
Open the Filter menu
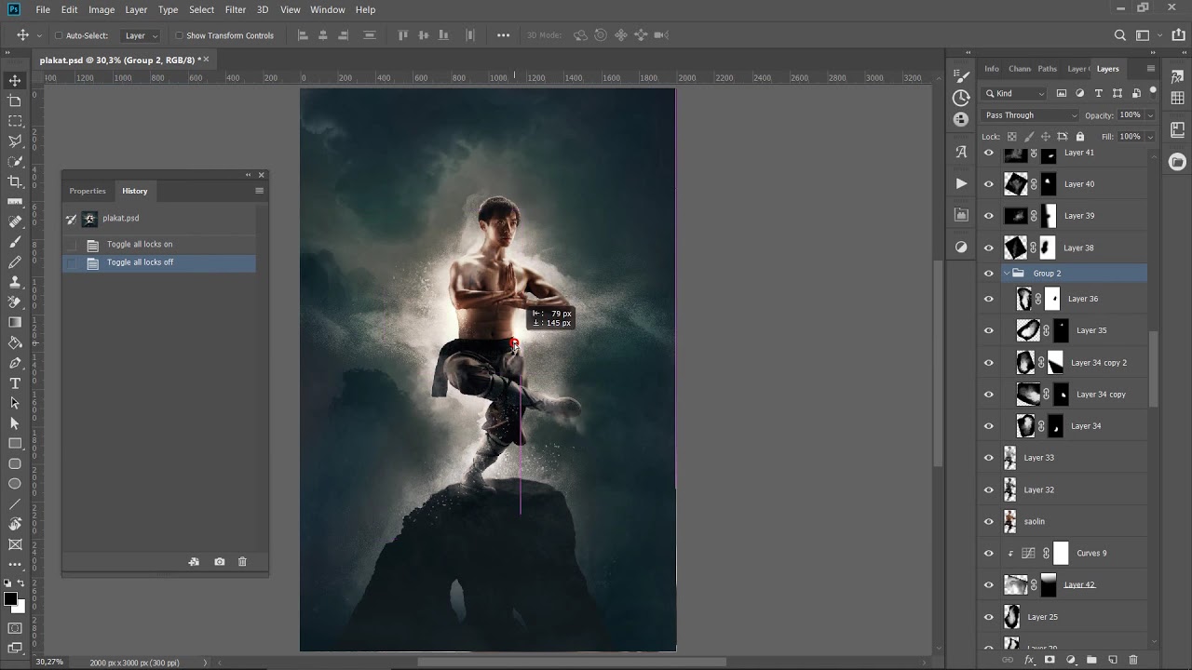236,9
